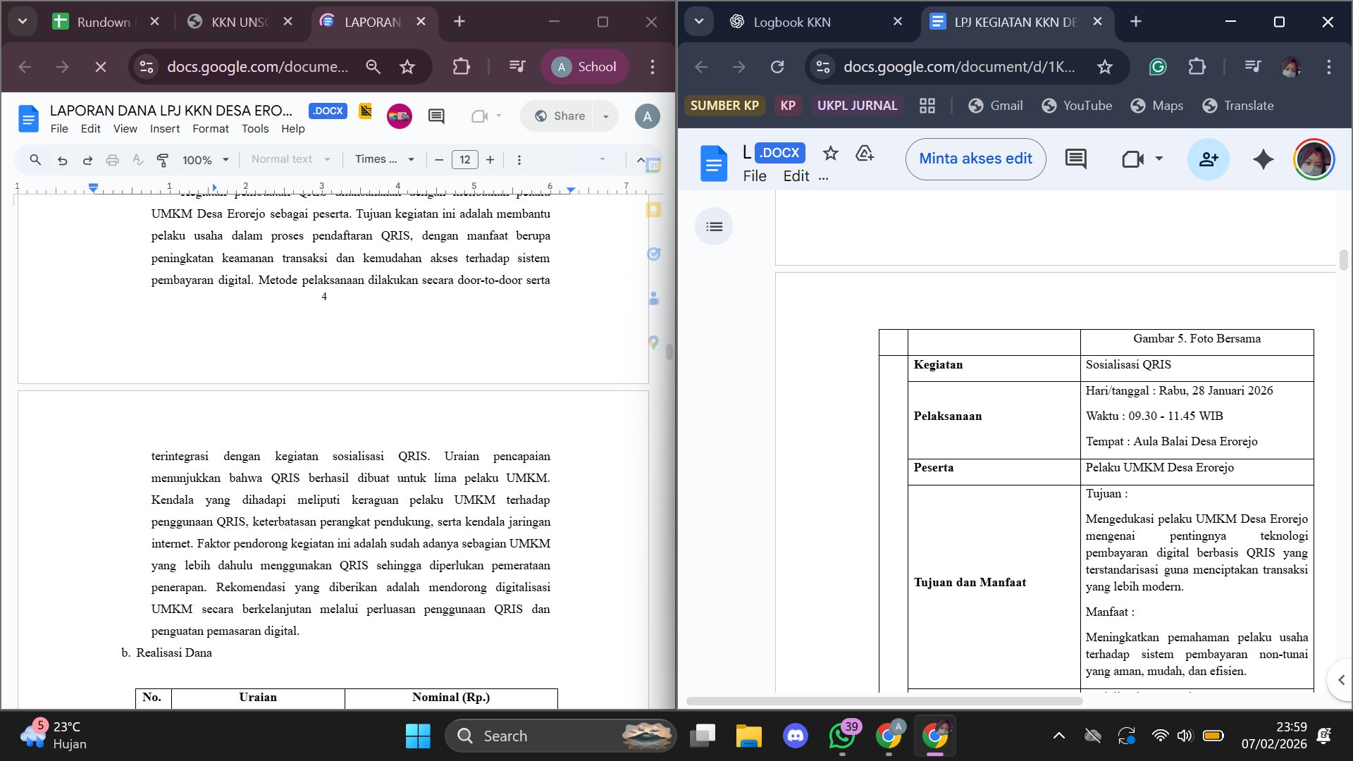Bookmark the left page with star icon
Viewport: 1353px width, 761px height.
[x=407, y=67]
